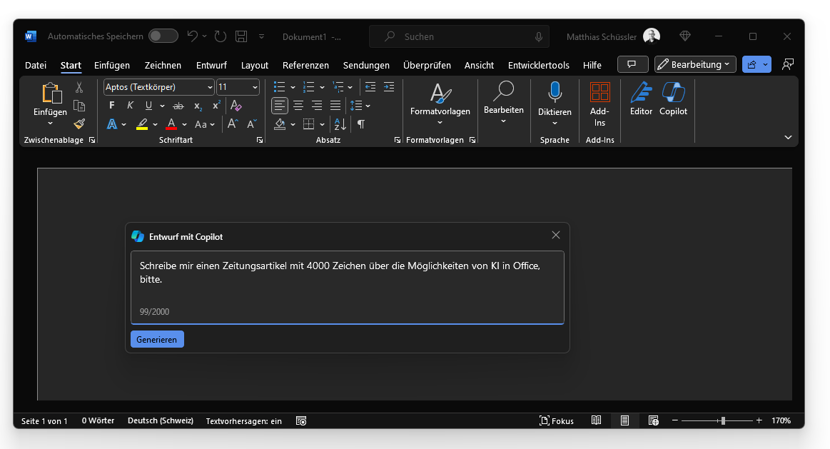Screen dimensions: 830x449
Task: Open the Entwurf ribbon tab
Action: click(x=211, y=65)
